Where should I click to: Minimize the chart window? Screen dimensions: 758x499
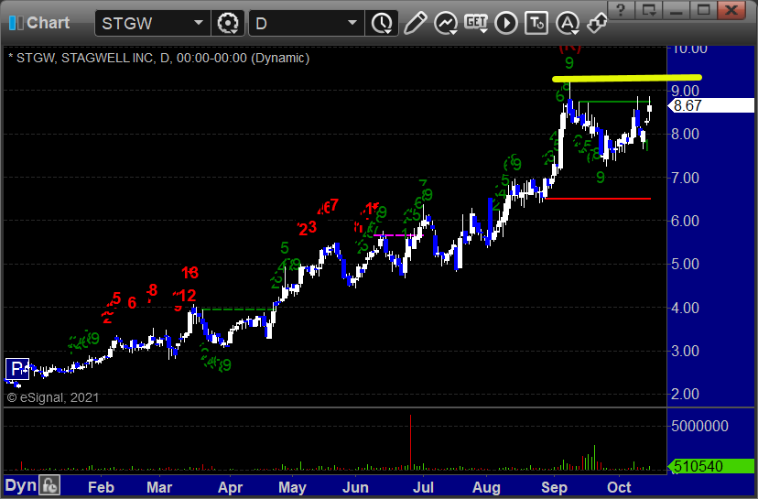click(x=677, y=10)
